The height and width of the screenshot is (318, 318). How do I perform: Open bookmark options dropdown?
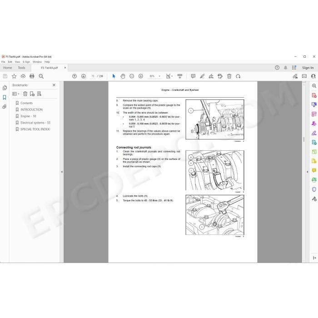coord(15,94)
